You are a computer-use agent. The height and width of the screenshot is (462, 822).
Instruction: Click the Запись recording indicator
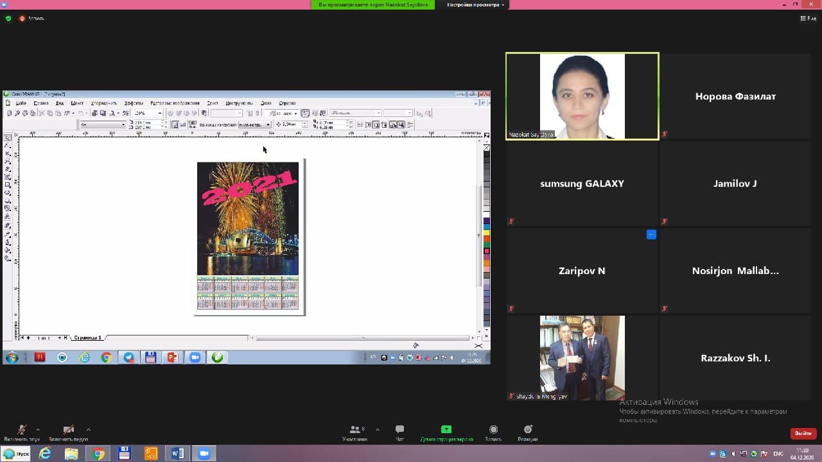tap(32, 19)
